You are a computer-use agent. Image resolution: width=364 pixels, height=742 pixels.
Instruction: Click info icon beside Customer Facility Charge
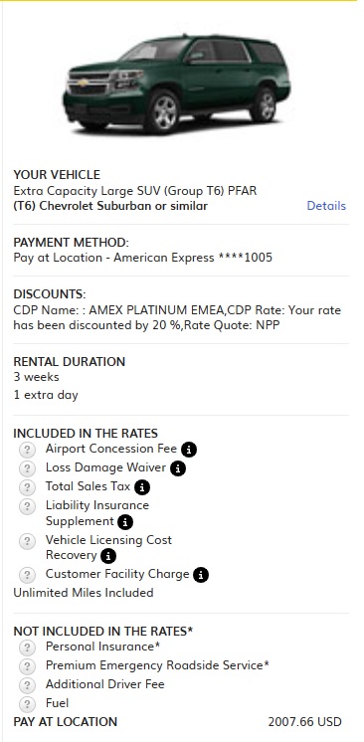201,575
